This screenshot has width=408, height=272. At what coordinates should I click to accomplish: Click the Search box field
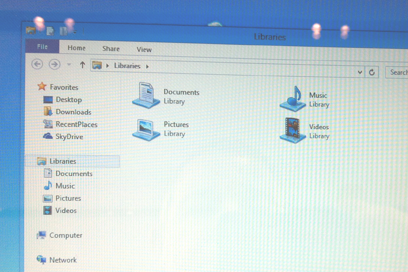(x=398, y=72)
